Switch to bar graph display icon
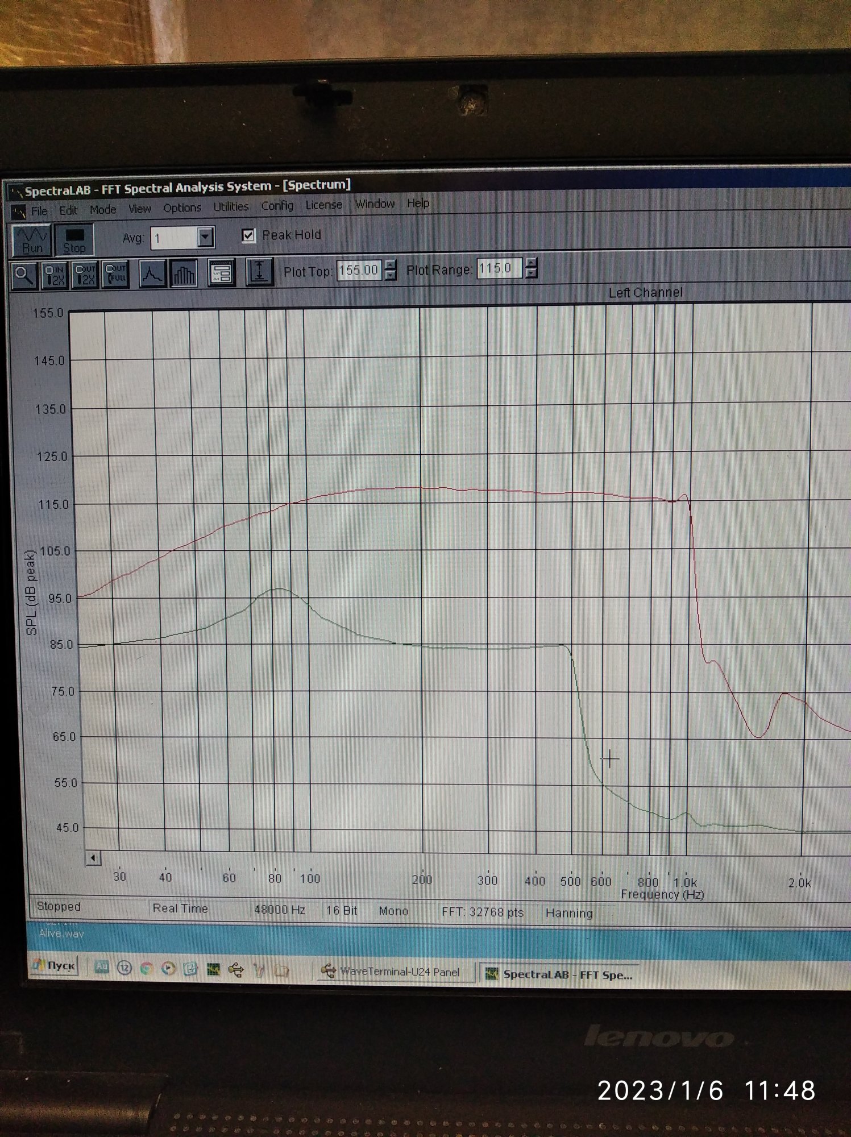Screen dimensions: 851x1137 184,273
